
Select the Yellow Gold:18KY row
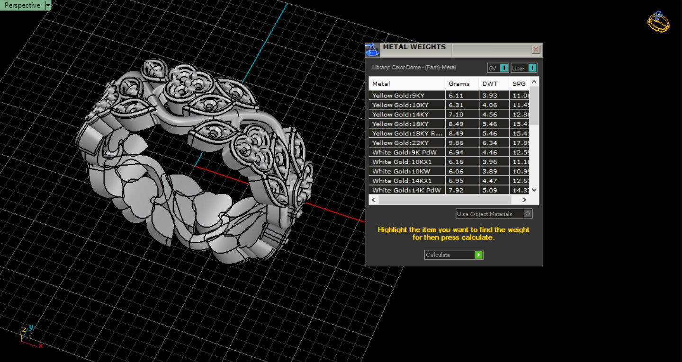(x=449, y=124)
